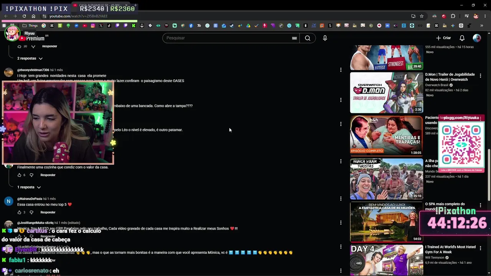Click the YouTube Premium logo
Viewport: 491px width, 276px height.
[31, 38]
